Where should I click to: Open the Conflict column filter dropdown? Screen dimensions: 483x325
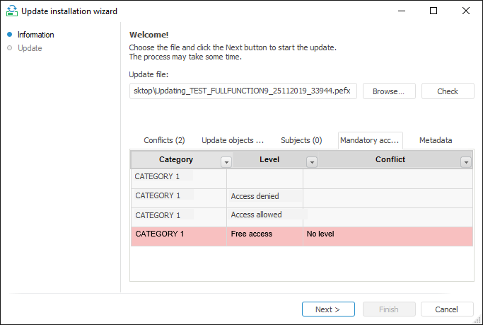click(465, 161)
